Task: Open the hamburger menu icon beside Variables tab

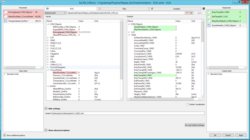Action: coord(203,8)
